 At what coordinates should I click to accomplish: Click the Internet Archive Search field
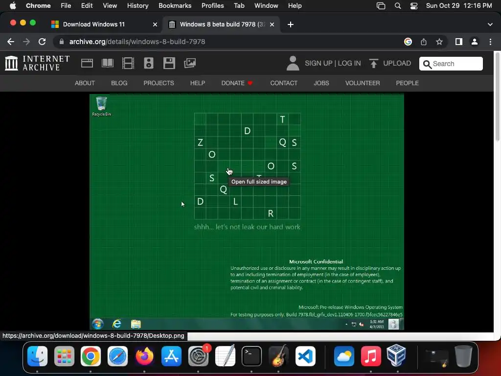pos(451,64)
